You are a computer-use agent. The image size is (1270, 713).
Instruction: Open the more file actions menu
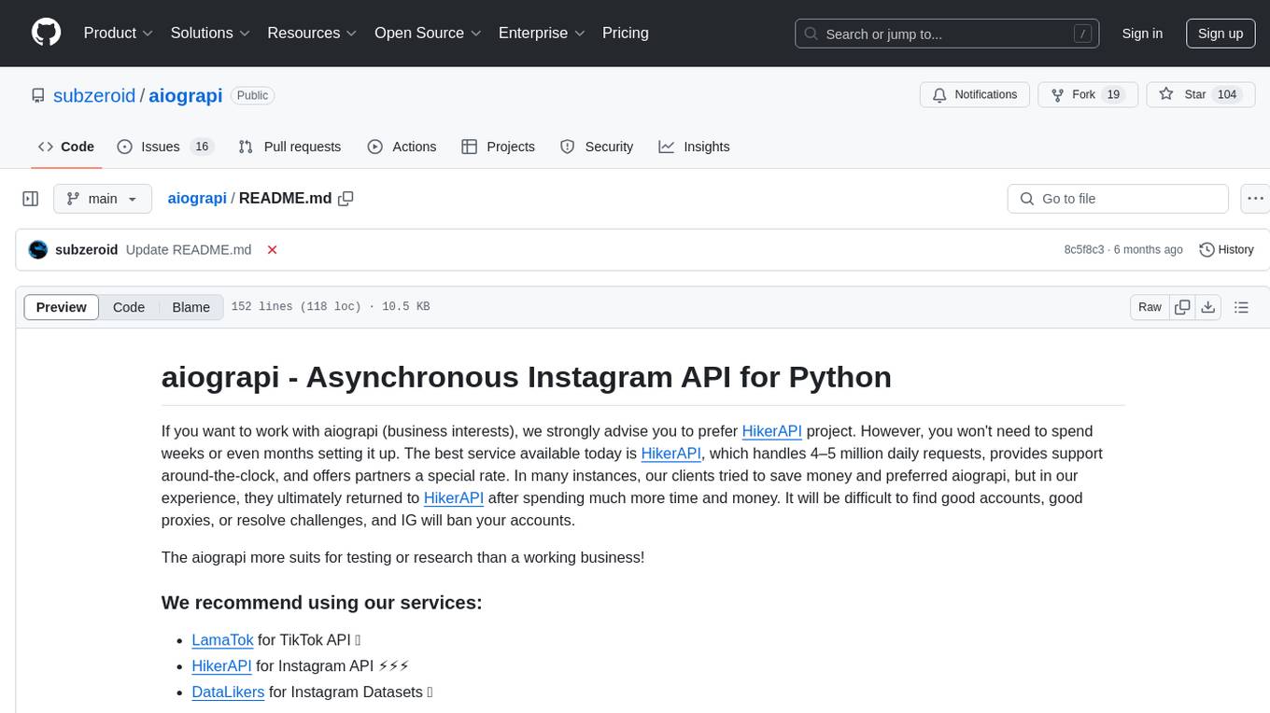tap(1256, 199)
